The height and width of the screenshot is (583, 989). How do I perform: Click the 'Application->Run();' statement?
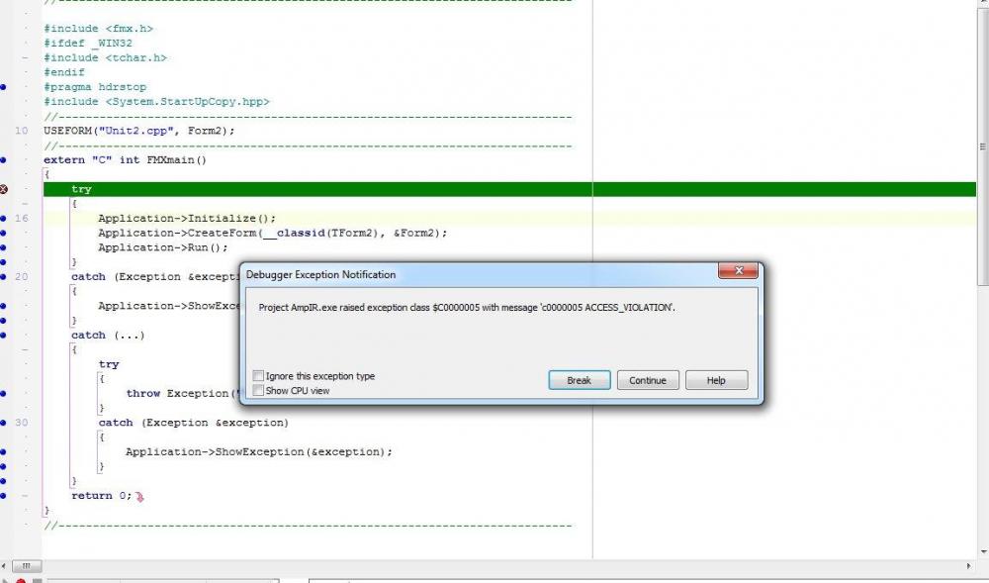163,247
